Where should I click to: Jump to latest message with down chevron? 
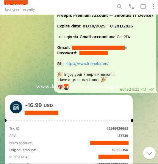tap(149, 153)
